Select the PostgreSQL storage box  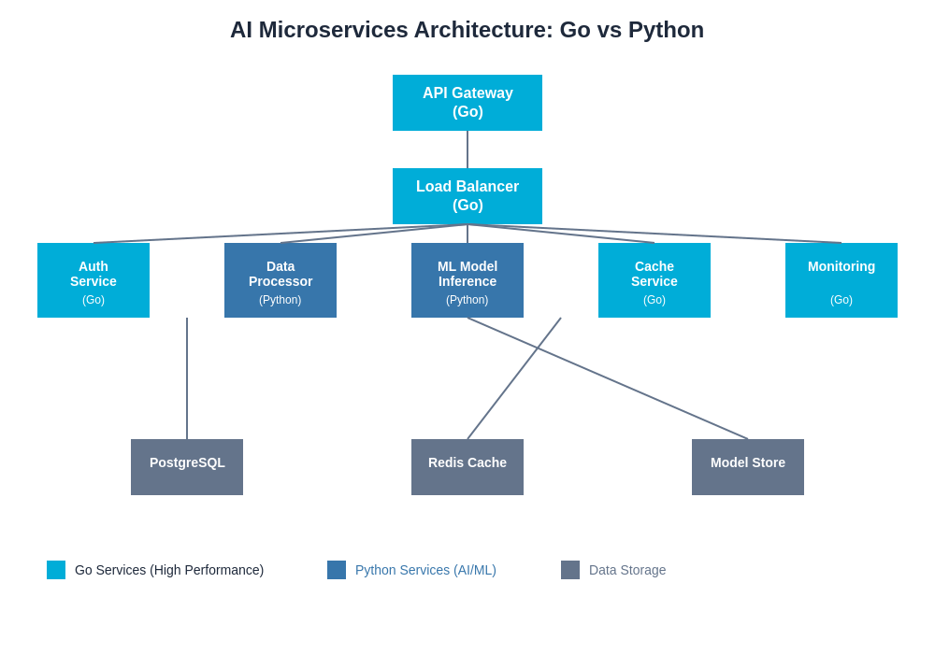pos(187,467)
